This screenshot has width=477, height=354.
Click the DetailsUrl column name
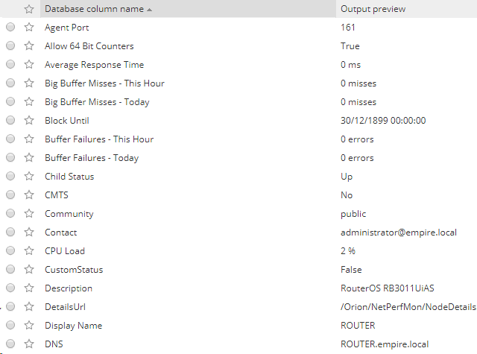click(x=67, y=307)
